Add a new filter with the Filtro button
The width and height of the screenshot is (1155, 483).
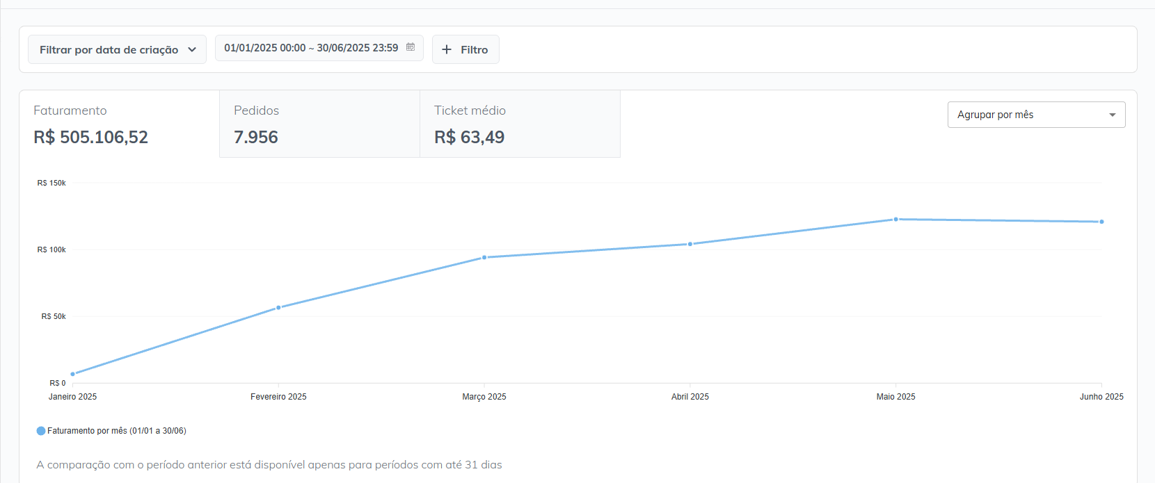(x=465, y=49)
